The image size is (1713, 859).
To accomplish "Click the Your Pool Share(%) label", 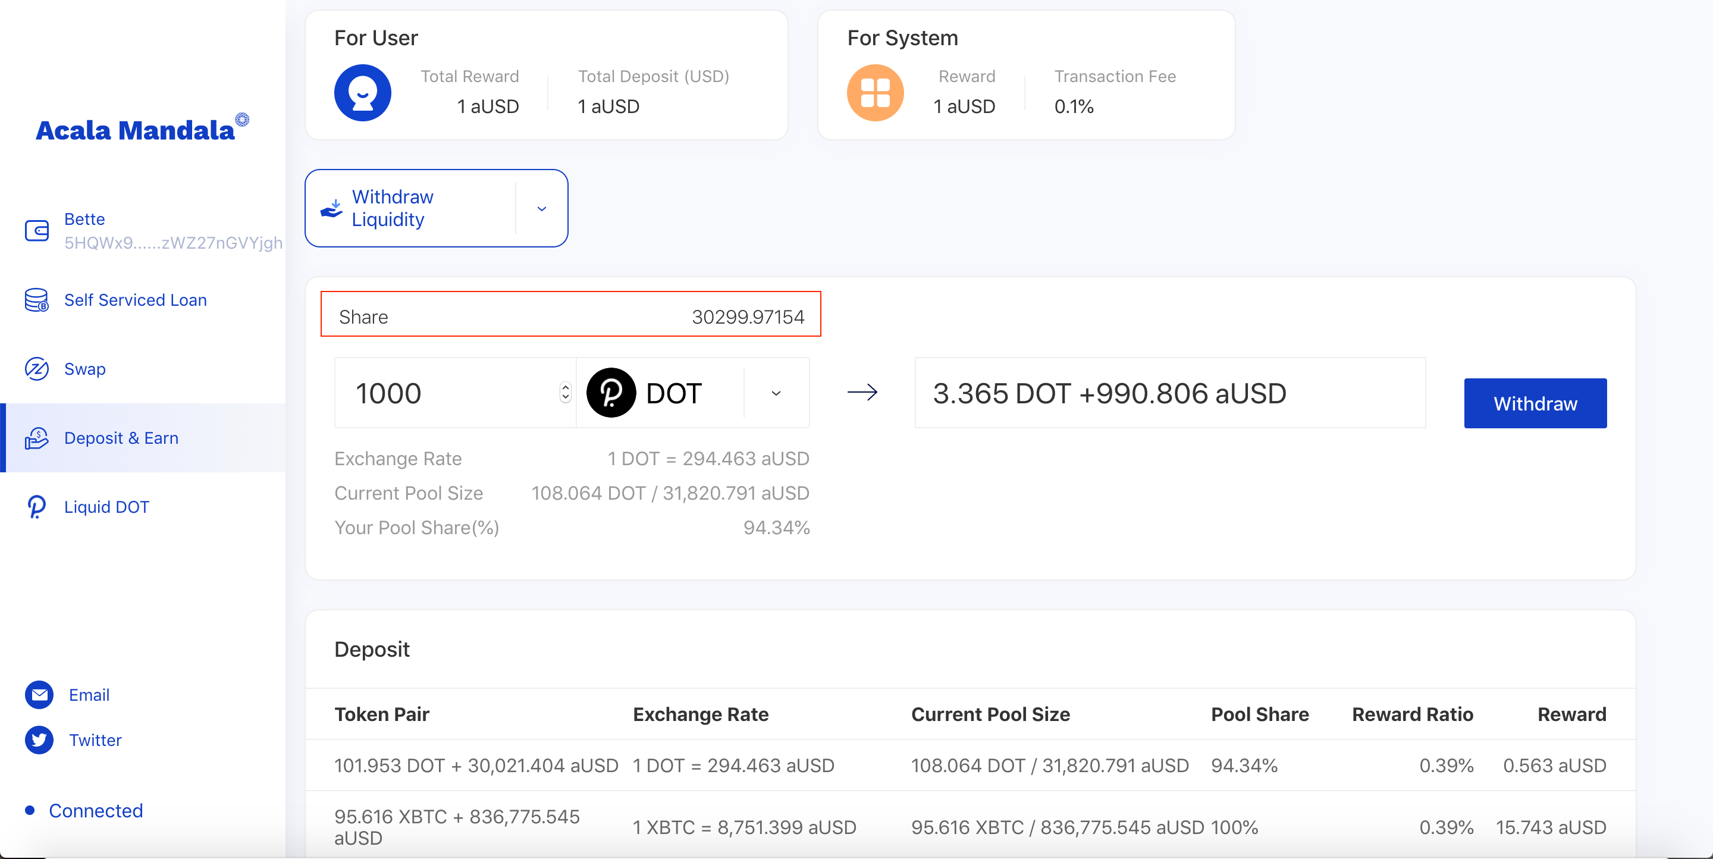I will 417,527.
